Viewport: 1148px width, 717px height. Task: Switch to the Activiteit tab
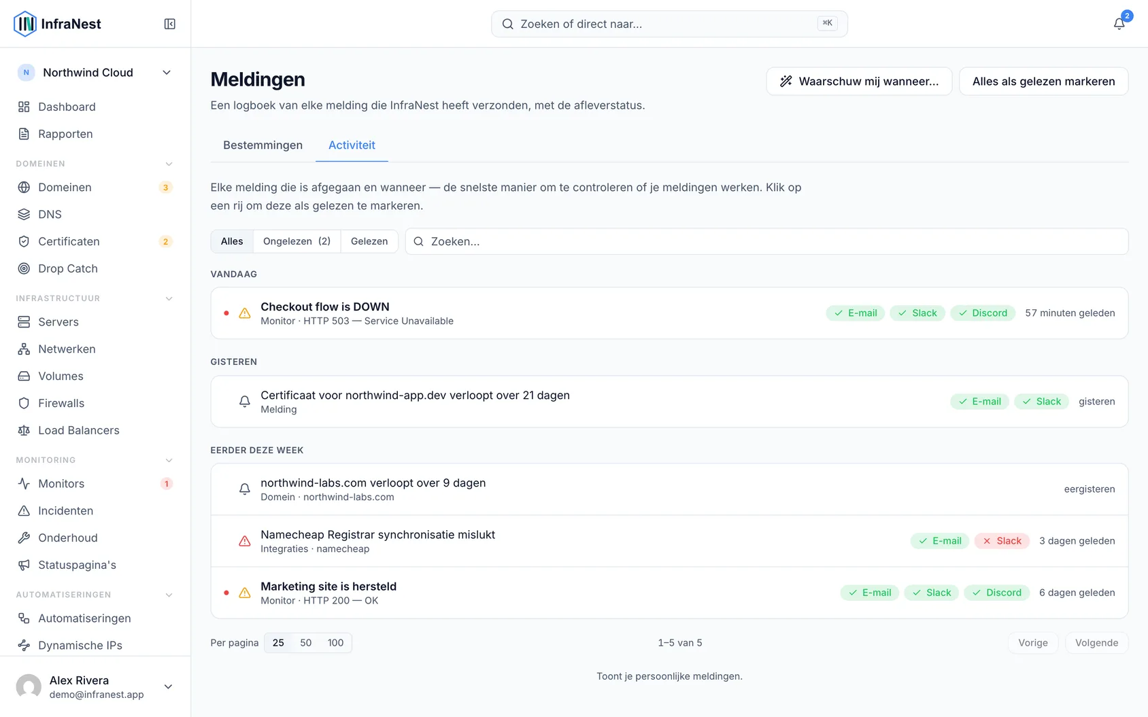point(352,145)
